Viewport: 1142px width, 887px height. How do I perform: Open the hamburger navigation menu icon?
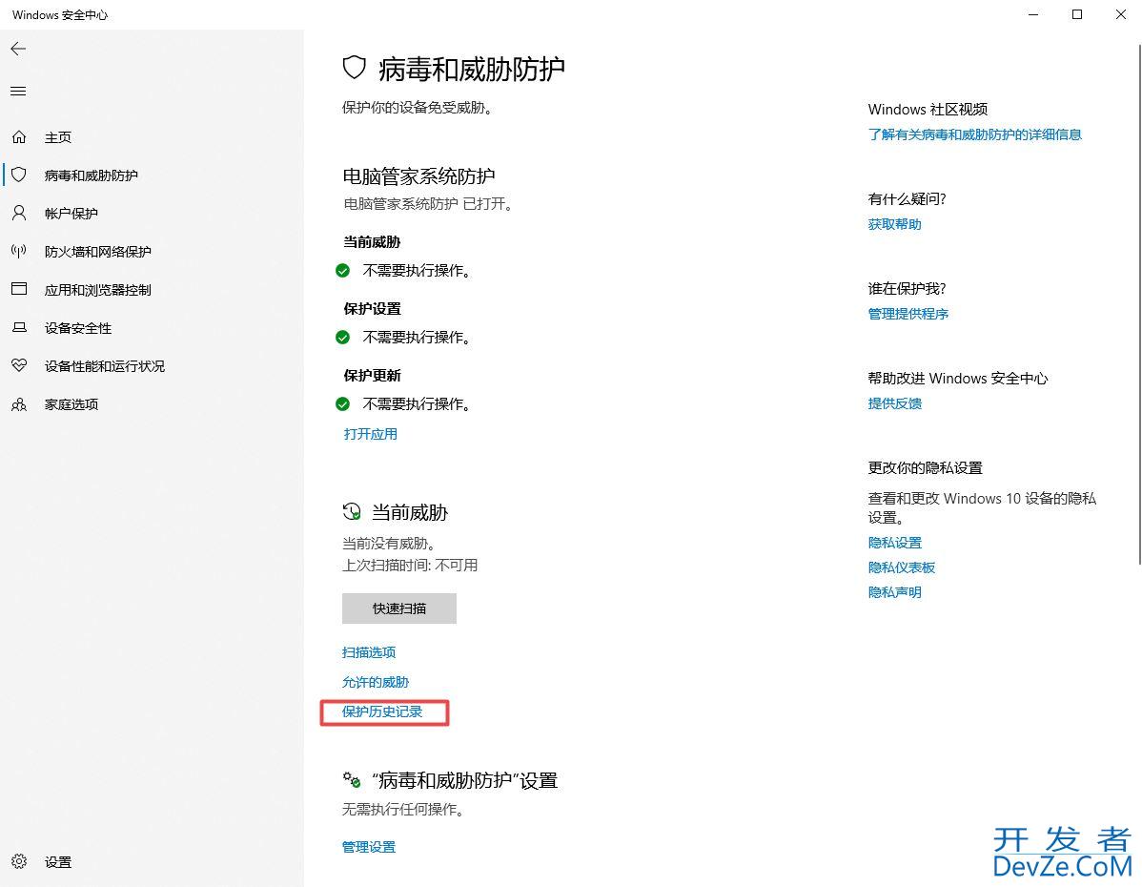tap(18, 92)
